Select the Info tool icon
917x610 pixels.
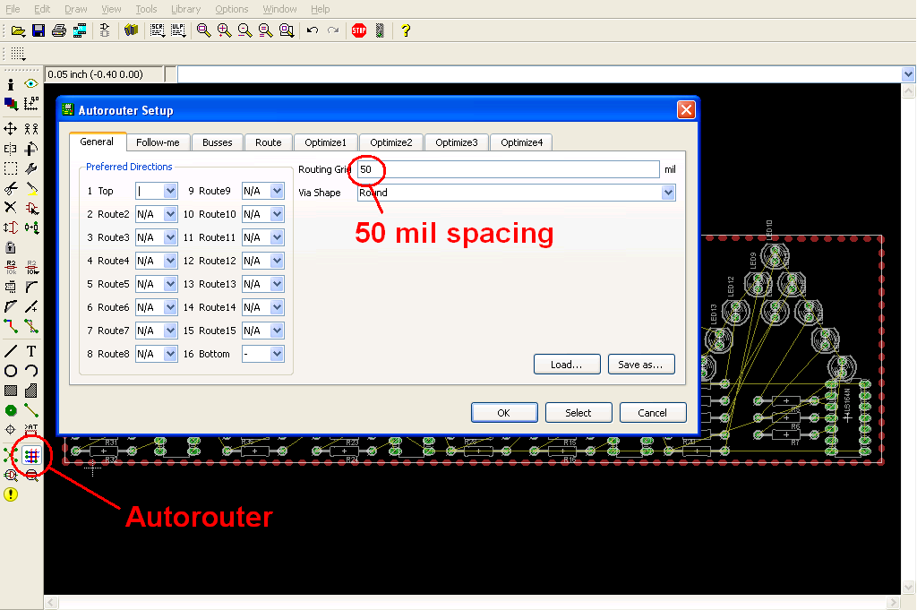point(11,84)
